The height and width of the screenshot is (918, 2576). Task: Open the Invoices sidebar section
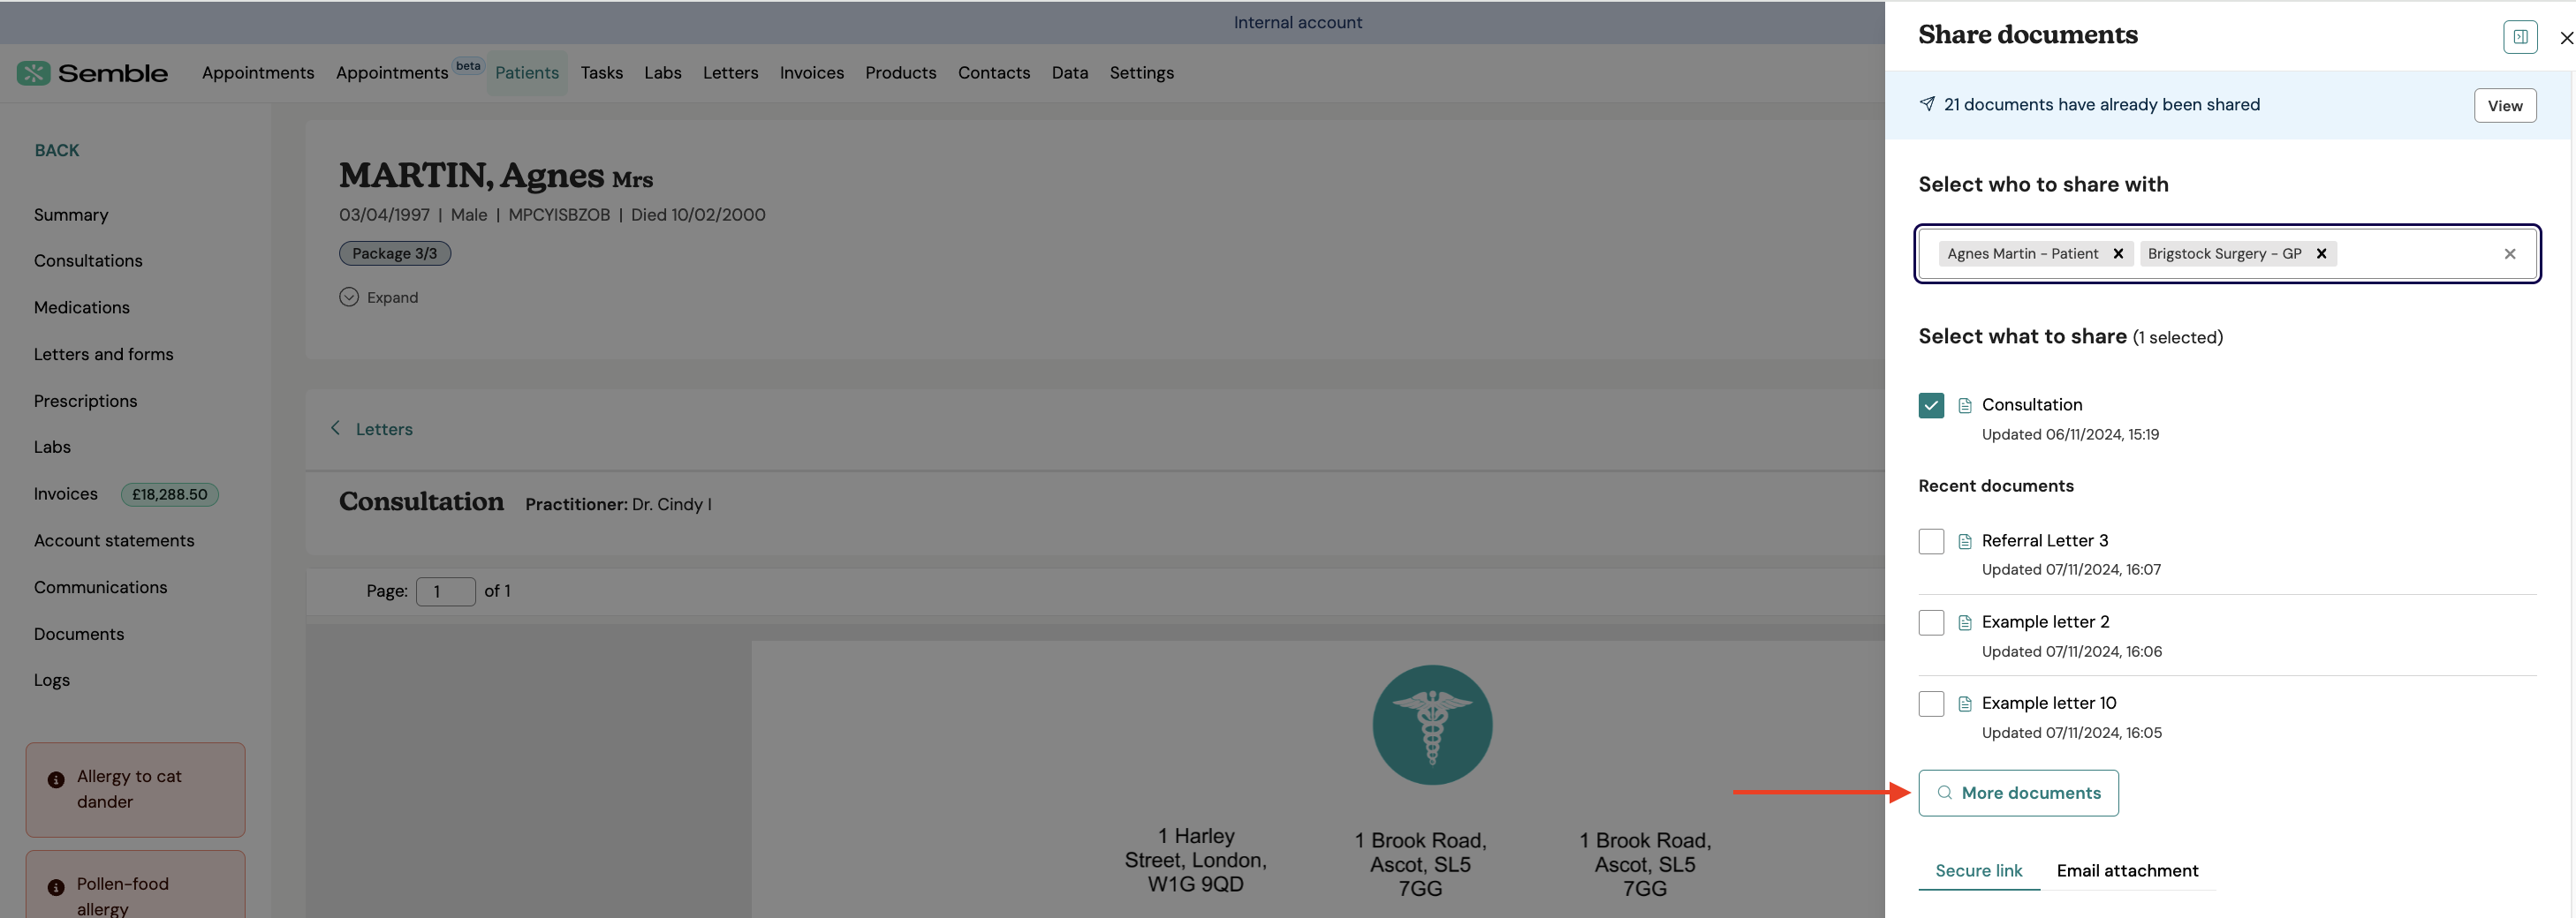pos(66,494)
